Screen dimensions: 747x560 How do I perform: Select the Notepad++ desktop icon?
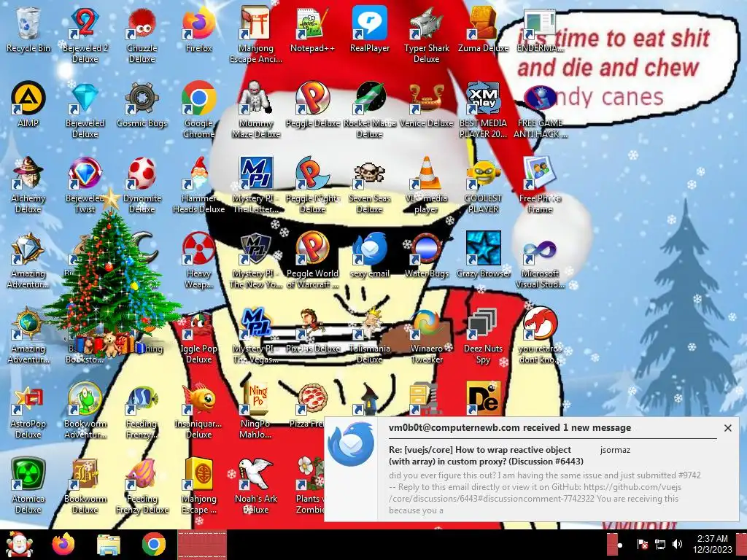[312, 29]
